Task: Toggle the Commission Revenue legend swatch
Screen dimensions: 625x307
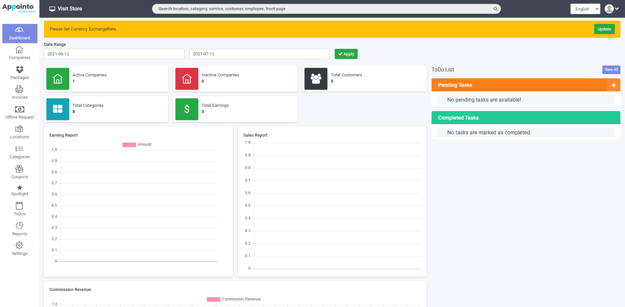Action: [213, 299]
